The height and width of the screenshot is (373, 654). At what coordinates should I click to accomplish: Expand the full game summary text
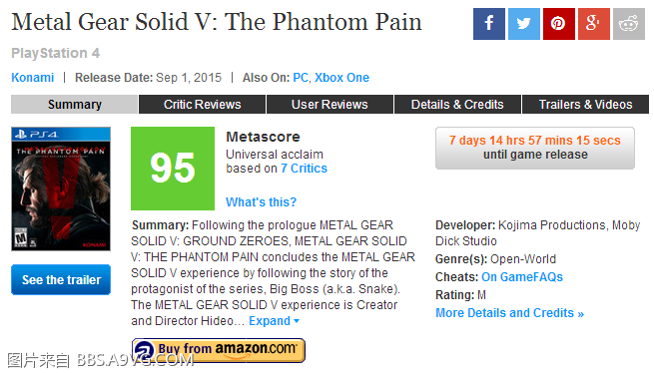274,321
